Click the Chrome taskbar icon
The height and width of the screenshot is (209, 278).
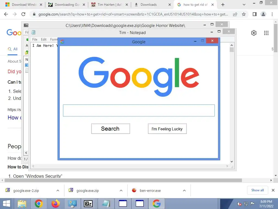tap(39, 204)
